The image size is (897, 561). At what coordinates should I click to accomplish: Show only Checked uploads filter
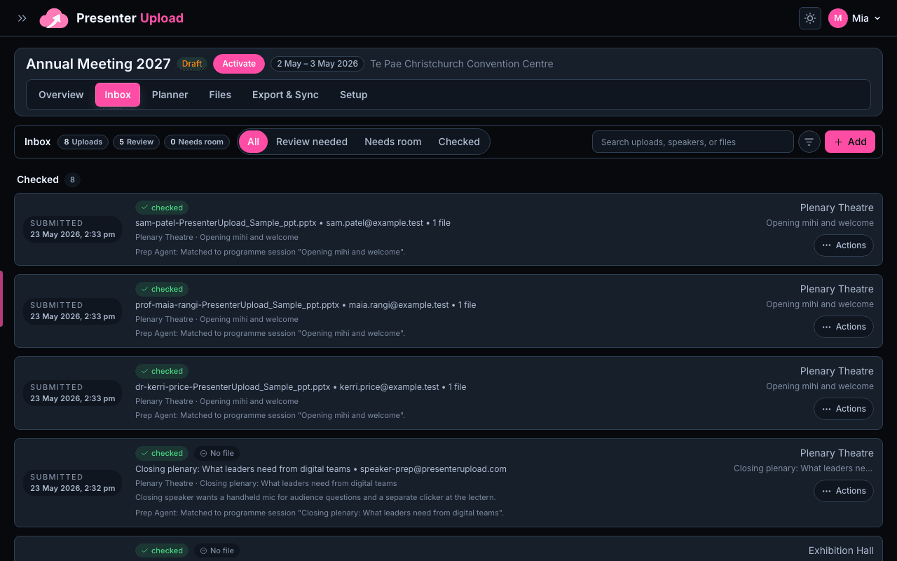[459, 142]
